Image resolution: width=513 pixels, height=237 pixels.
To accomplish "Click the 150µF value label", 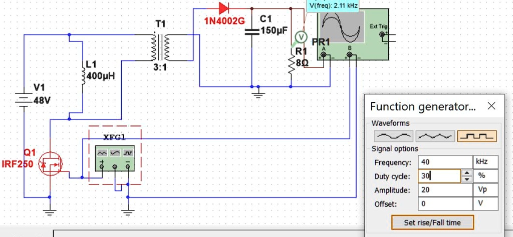I will click(274, 30).
